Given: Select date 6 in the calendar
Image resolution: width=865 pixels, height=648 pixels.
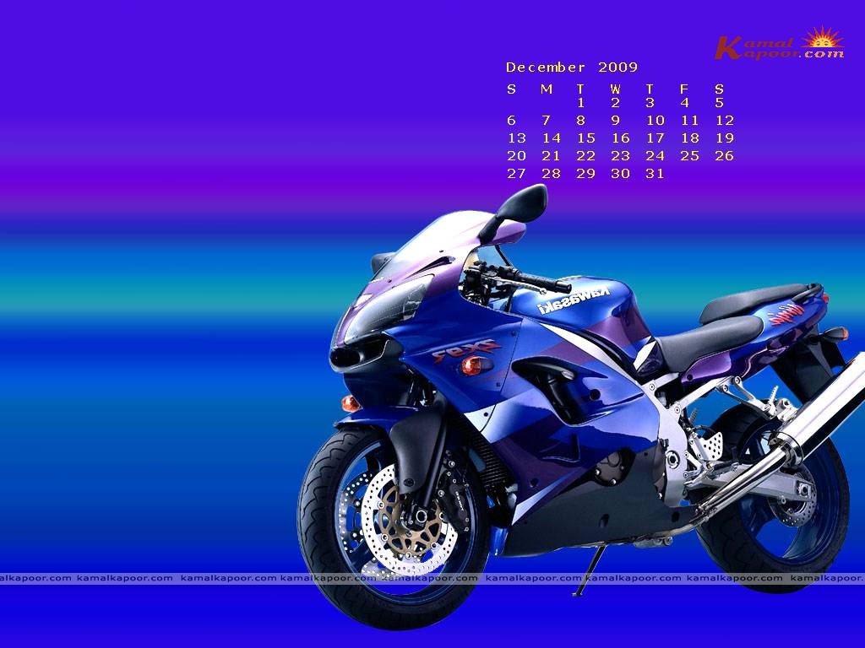Looking at the screenshot, I should tap(511, 120).
